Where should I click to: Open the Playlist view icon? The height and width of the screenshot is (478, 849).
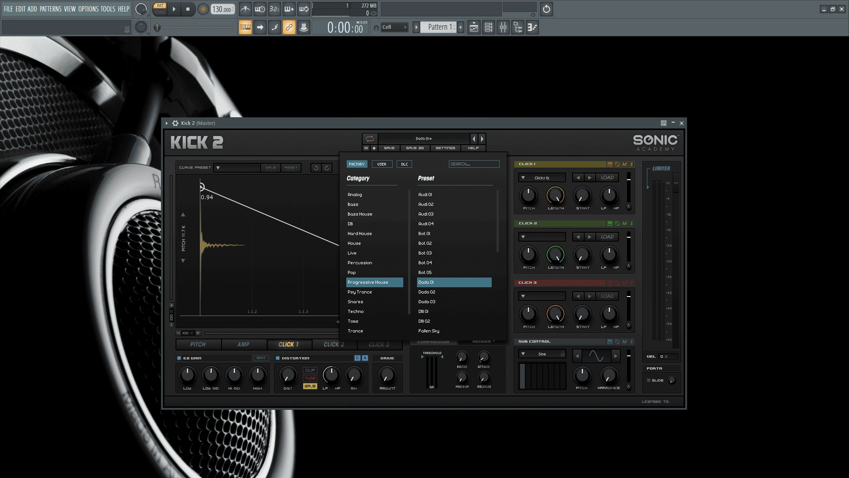(x=474, y=27)
